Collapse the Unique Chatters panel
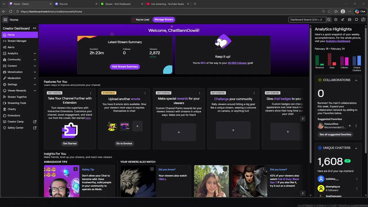 pos(356,148)
